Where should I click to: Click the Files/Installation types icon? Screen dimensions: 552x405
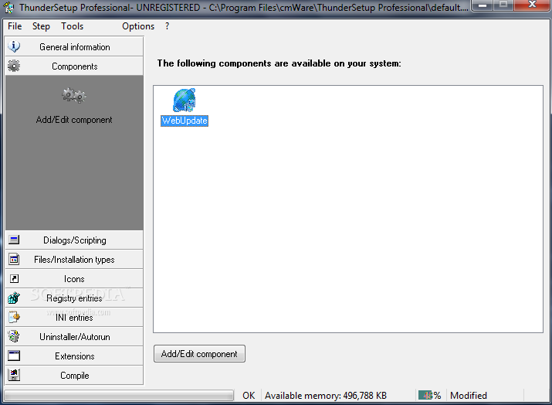click(14, 260)
